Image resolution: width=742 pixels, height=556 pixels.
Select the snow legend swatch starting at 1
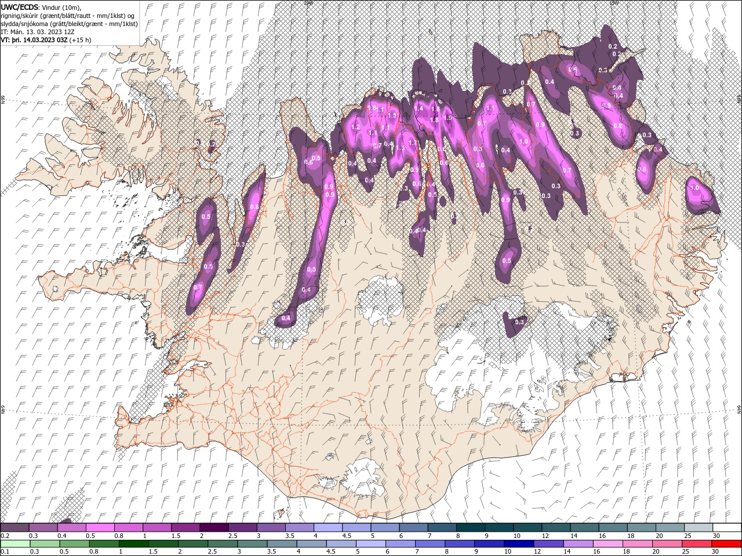click(x=157, y=528)
